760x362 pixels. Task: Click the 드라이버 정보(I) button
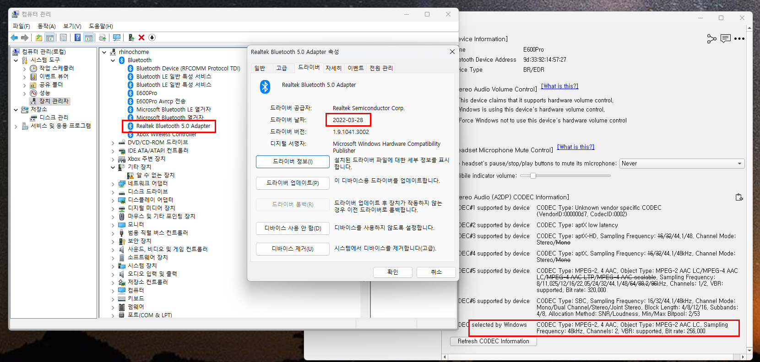[x=293, y=162]
